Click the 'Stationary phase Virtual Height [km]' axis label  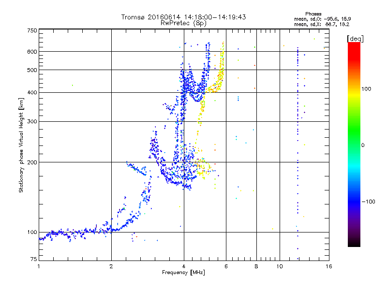[x=21, y=145]
